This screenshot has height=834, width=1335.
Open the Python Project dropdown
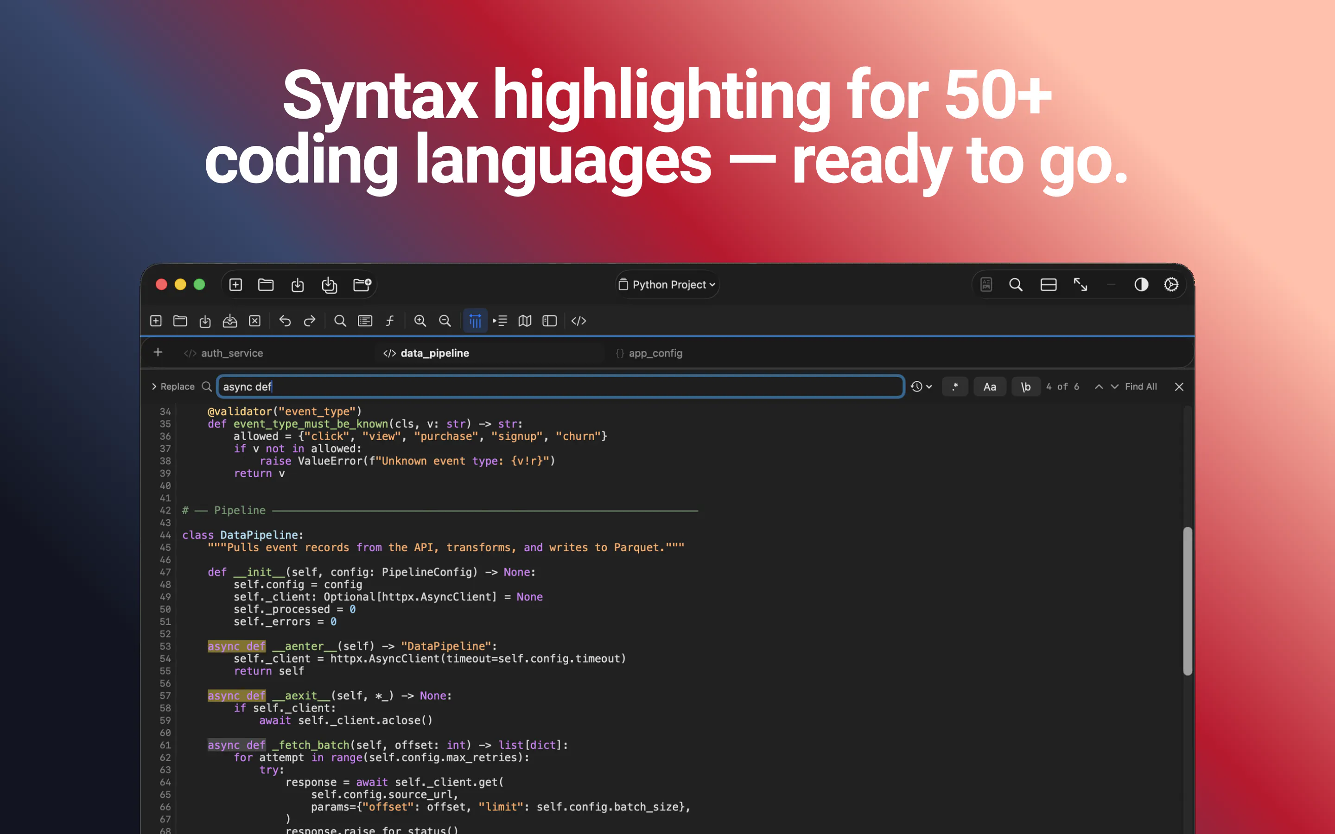click(x=667, y=284)
